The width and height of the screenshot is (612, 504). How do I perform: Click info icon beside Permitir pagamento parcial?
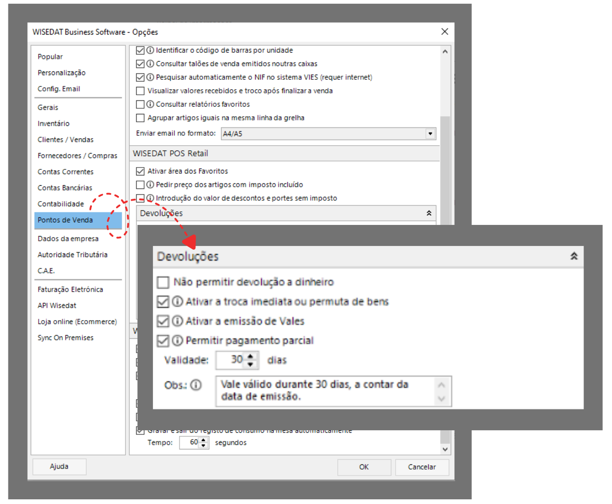tap(177, 341)
